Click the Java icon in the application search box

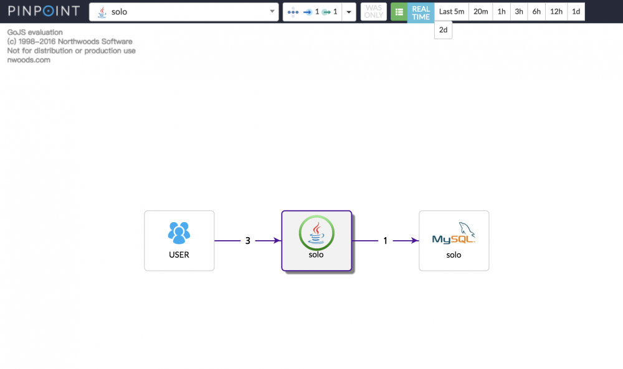click(101, 11)
